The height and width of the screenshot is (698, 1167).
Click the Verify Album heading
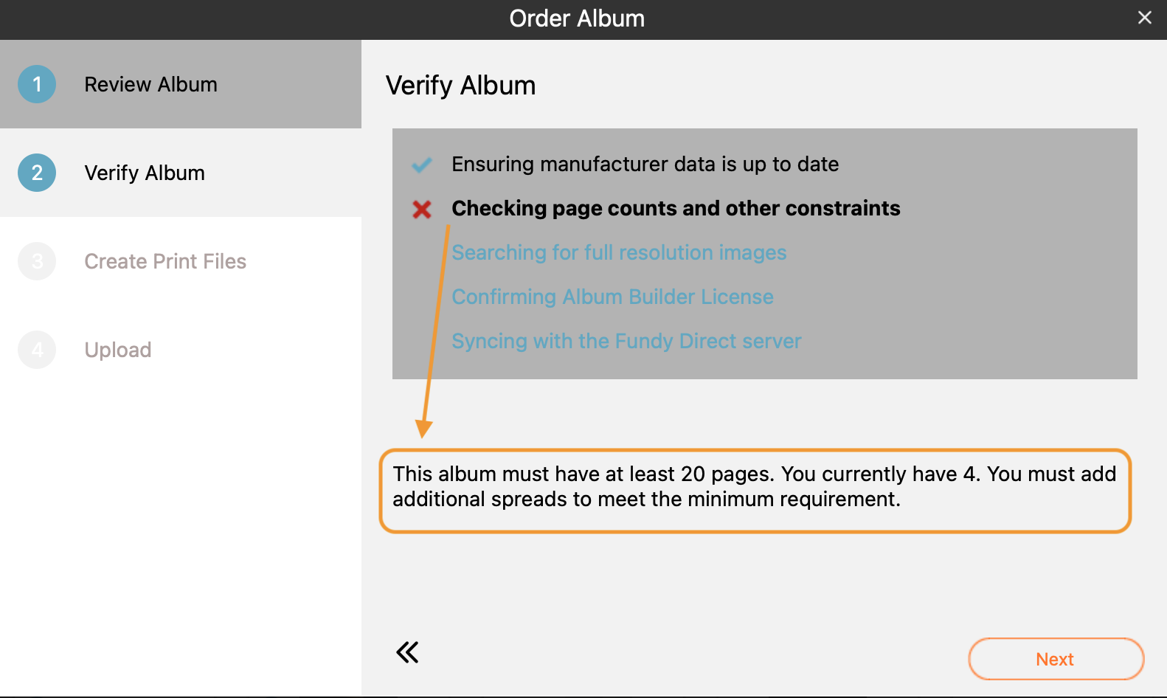[461, 86]
